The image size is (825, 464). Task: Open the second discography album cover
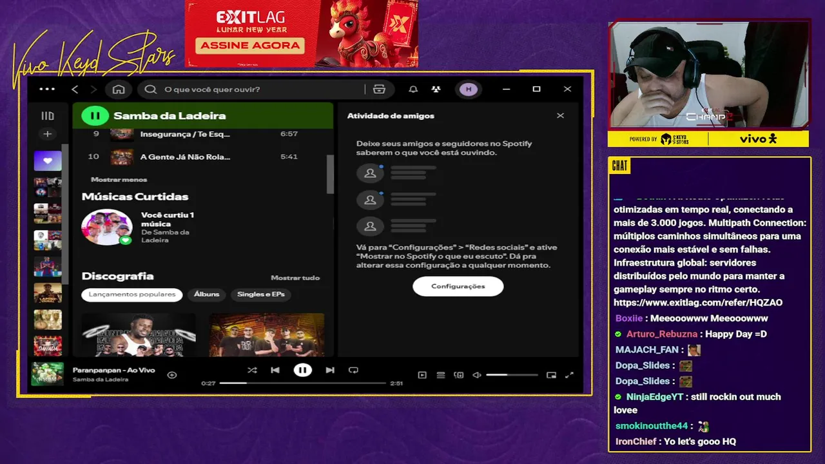pos(267,334)
